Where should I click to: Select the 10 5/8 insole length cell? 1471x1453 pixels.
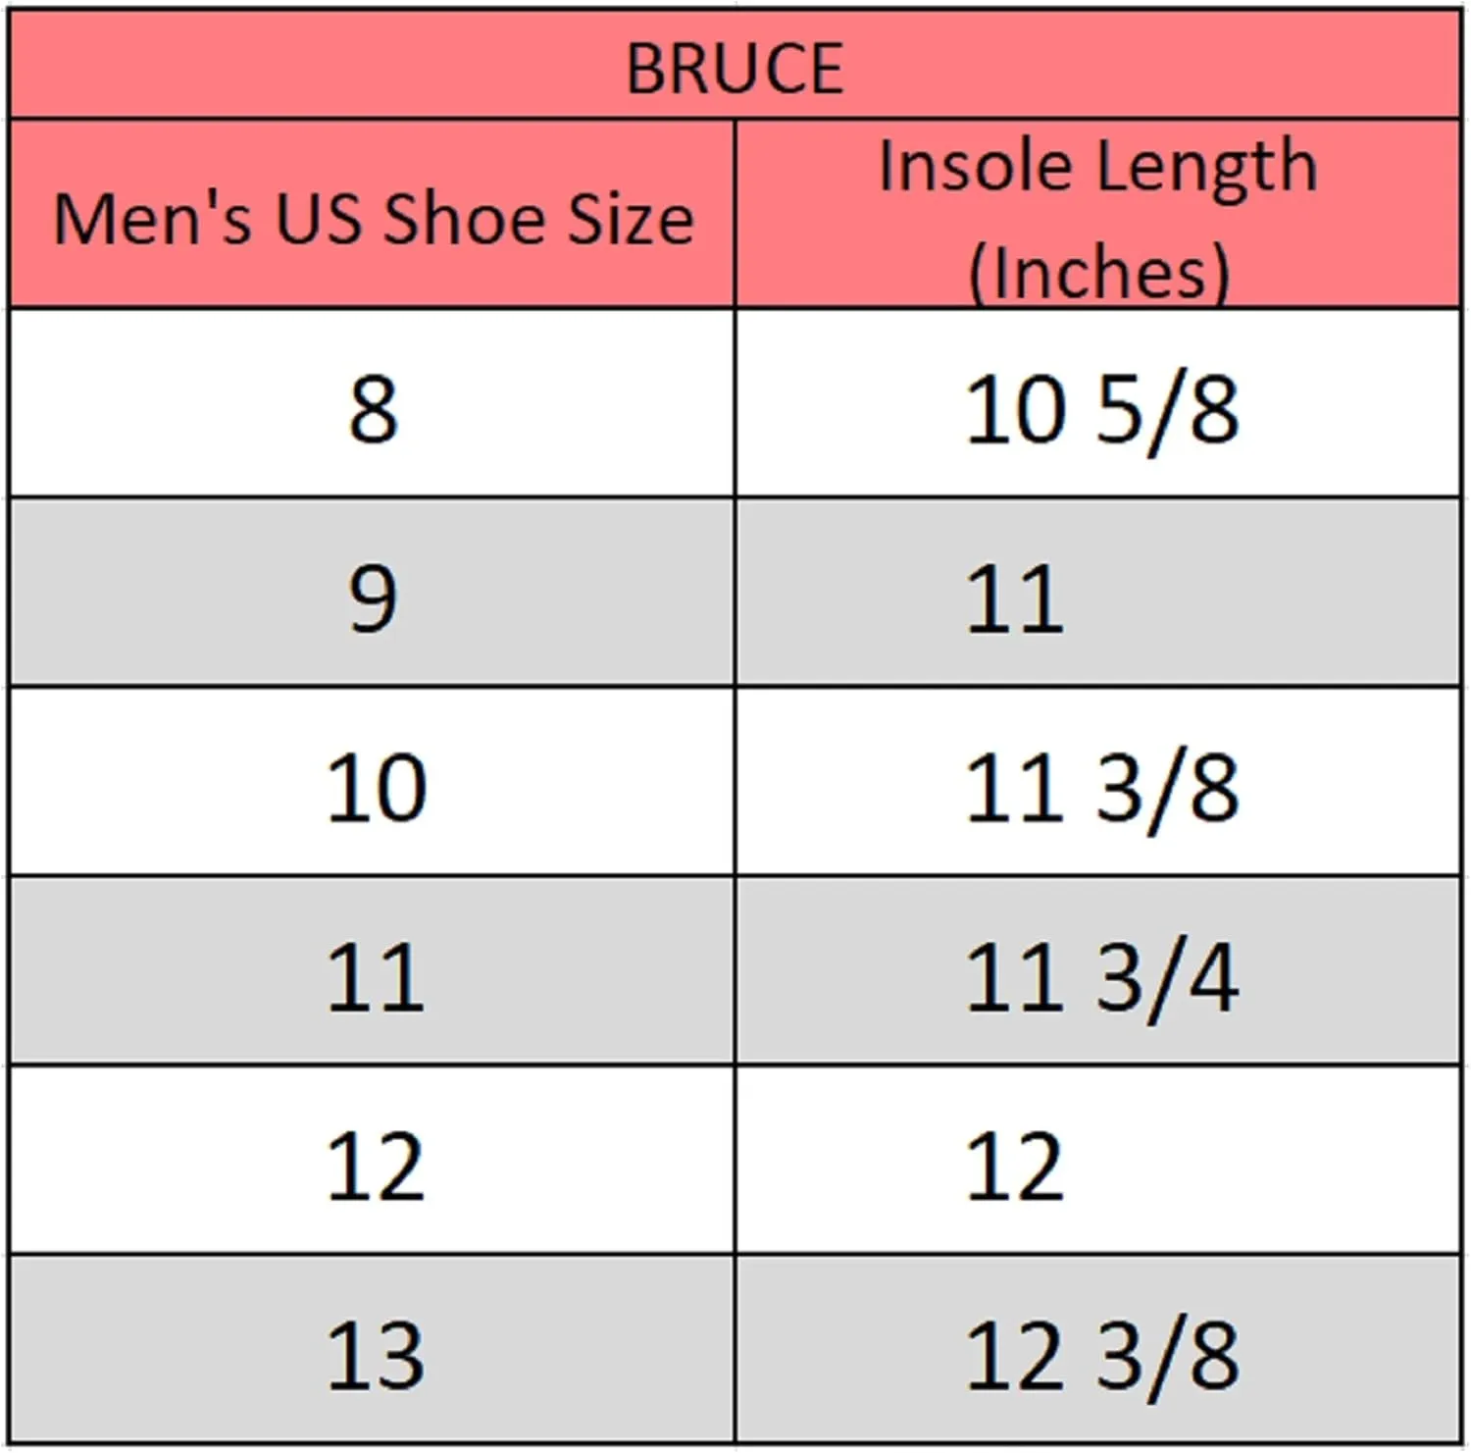pos(1098,403)
